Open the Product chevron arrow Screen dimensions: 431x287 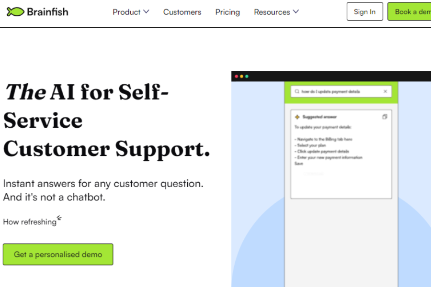tap(147, 11)
